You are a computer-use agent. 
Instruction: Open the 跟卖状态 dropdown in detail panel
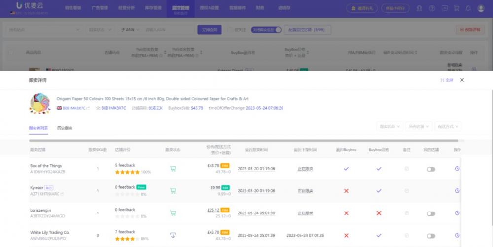(389, 126)
